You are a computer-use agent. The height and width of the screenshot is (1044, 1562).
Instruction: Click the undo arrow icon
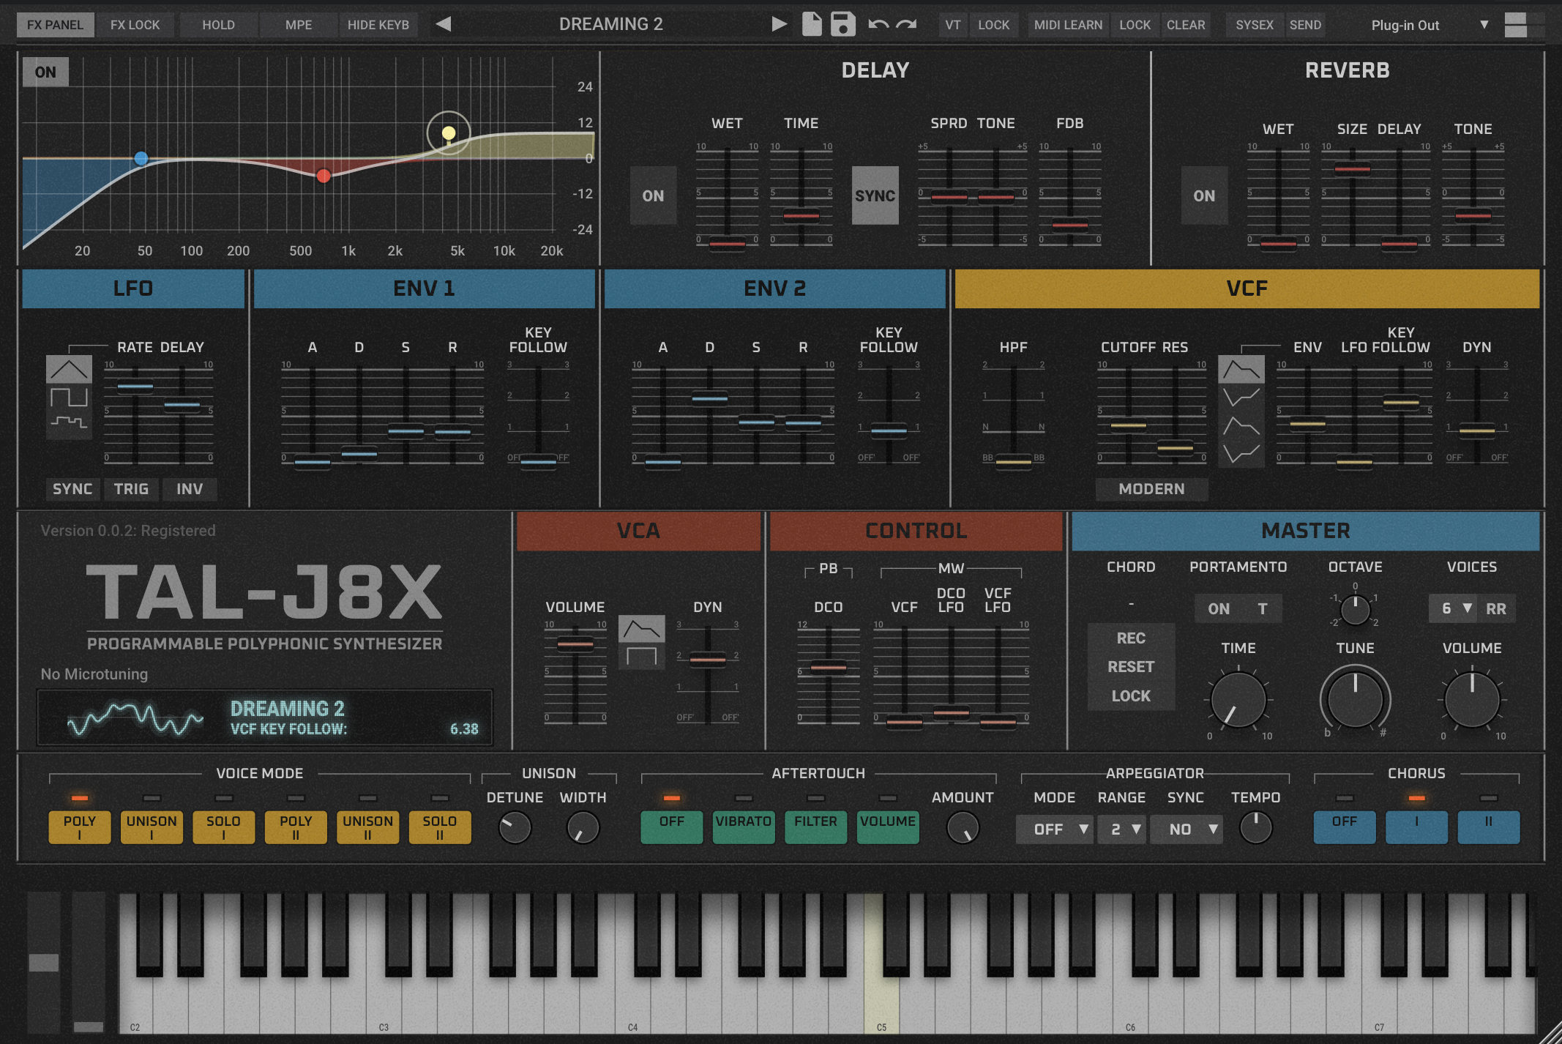tap(878, 24)
